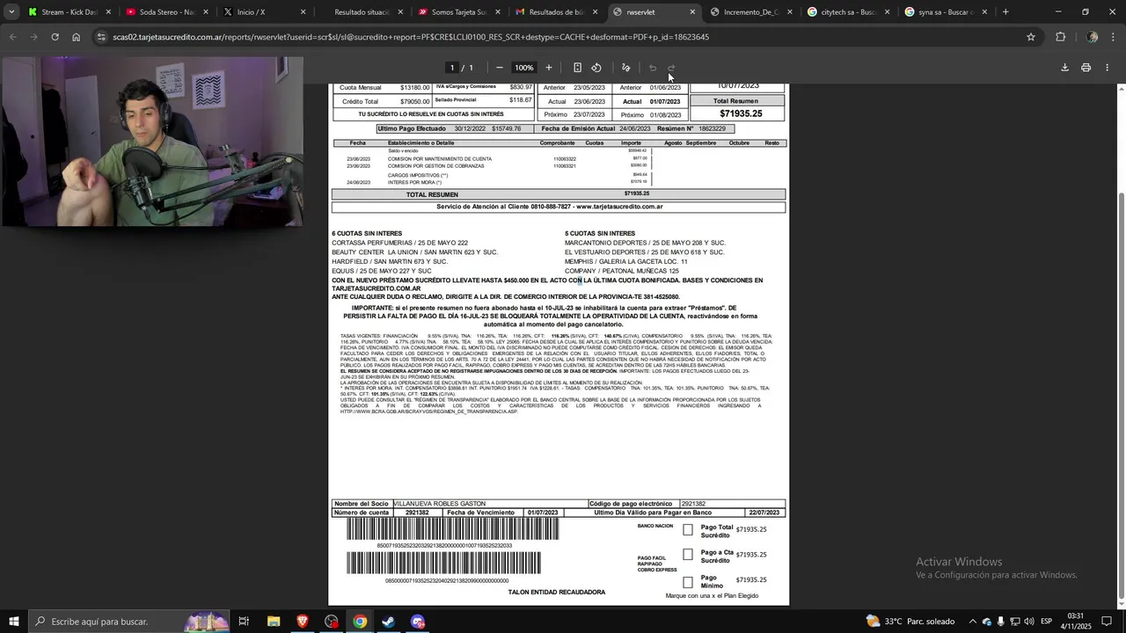Click the Total Resumen $71935.25 amount
Screen dimensions: 1126x633
(x=741, y=113)
